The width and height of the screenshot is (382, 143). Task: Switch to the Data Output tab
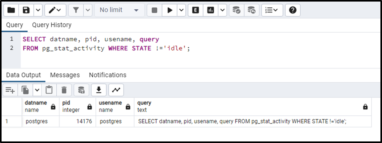(x=24, y=75)
